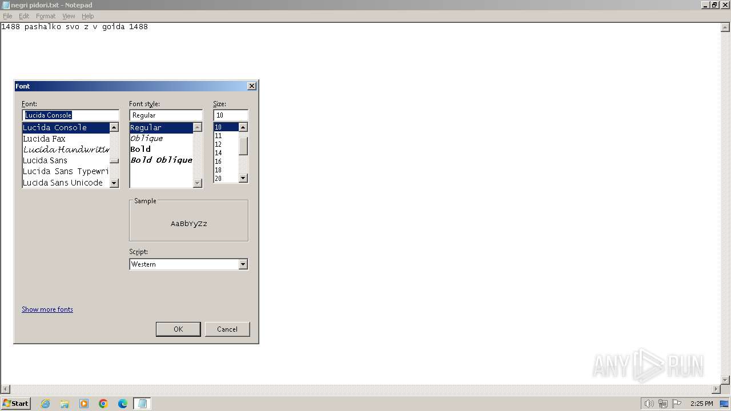This screenshot has width=731, height=411.
Task: Select size 10 in list
Action: point(226,127)
